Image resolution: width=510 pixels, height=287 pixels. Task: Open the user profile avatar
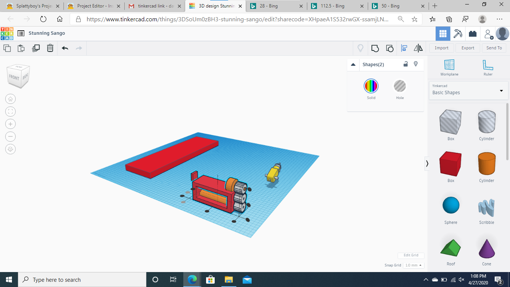[503, 34]
